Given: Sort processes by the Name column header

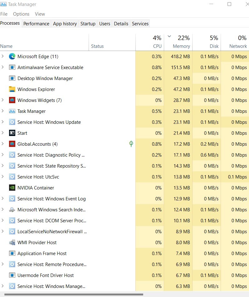Looking at the screenshot, I should click(44, 43).
